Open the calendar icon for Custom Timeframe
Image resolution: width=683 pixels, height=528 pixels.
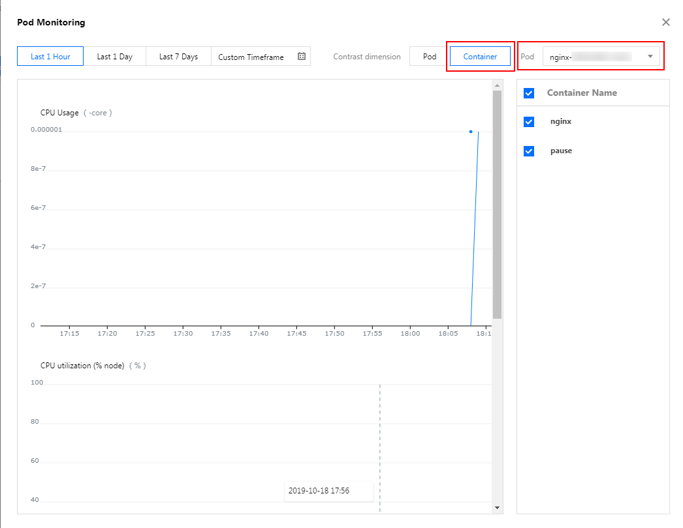click(x=302, y=57)
